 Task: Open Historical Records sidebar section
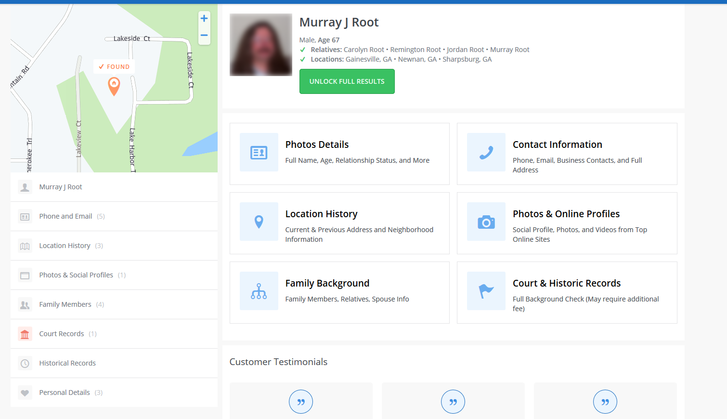(114, 364)
